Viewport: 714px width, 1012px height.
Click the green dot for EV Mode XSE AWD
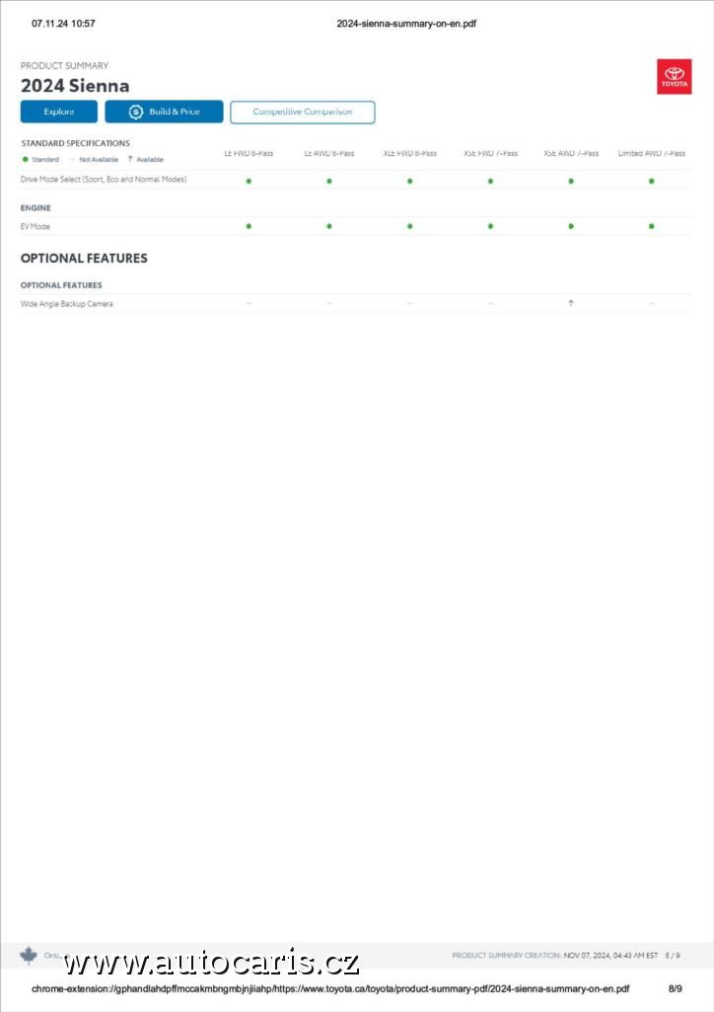(x=571, y=226)
